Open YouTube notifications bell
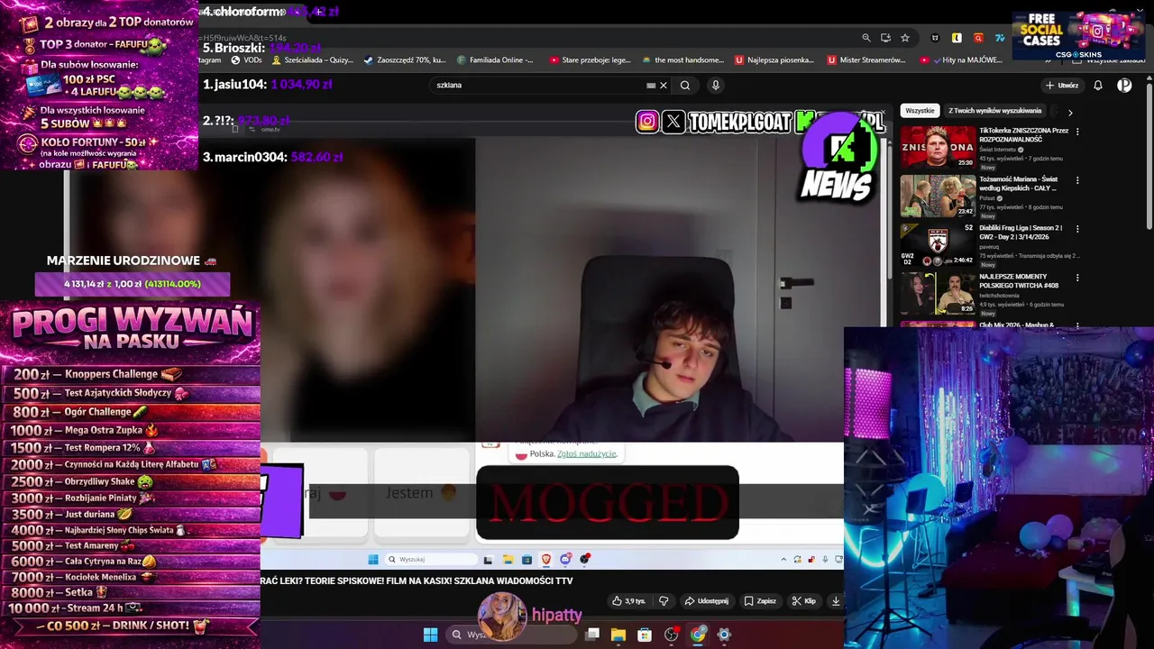Viewport: 1154px width, 649px height. pyautogui.click(x=1098, y=86)
